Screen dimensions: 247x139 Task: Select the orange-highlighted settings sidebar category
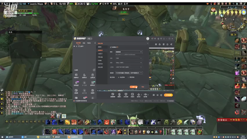pos(100,50)
